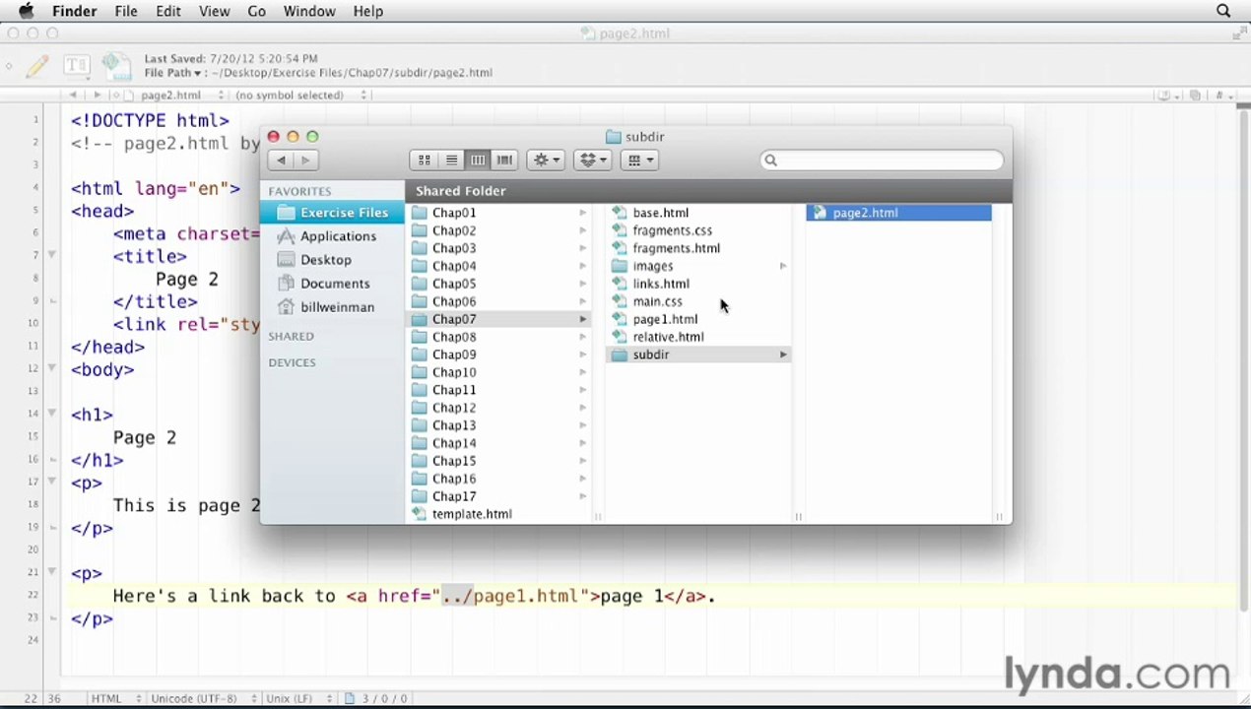Screen dimensions: 1251x709
Task: Open the Help menu
Action: (x=368, y=11)
